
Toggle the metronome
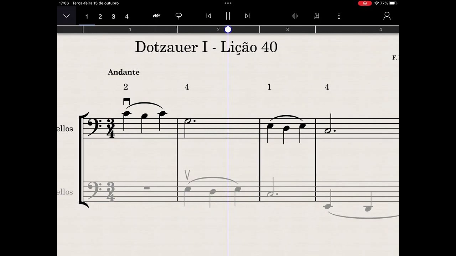317,16
